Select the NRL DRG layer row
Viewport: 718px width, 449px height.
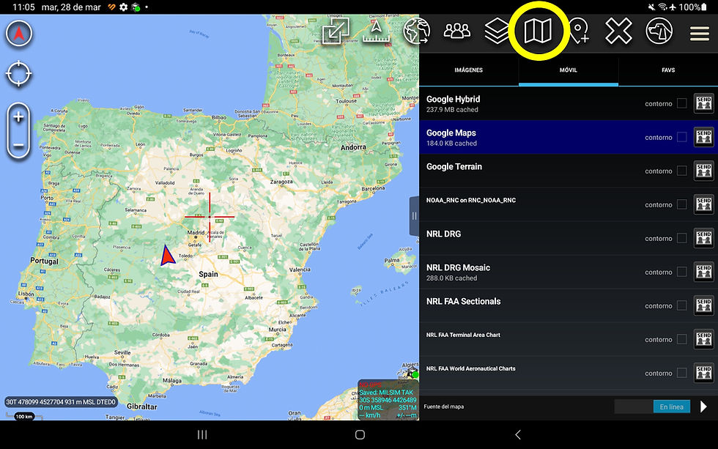click(569, 238)
